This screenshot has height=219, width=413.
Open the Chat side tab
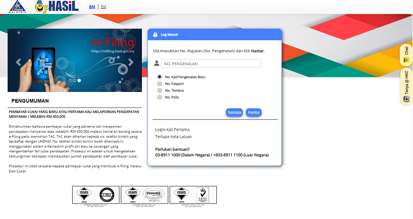[x=406, y=55]
